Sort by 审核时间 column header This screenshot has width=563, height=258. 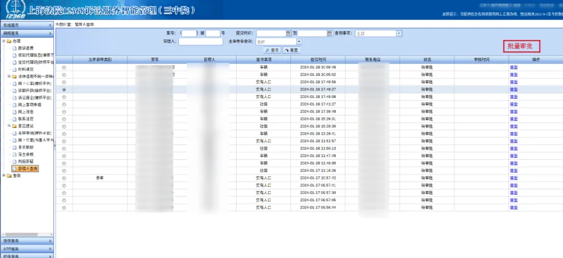[x=481, y=59]
